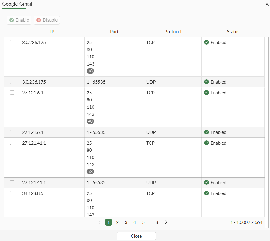
Task: Click the ellipsis in the pagination bar
Action: tap(150, 222)
